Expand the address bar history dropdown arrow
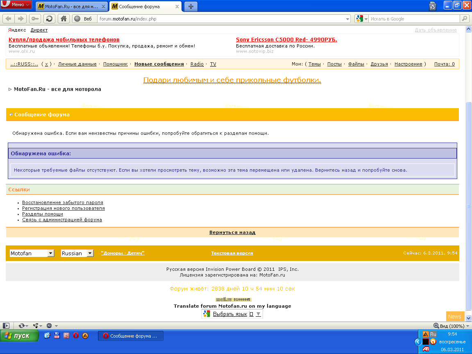The height and width of the screenshot is (354, 472). [348, 19]
